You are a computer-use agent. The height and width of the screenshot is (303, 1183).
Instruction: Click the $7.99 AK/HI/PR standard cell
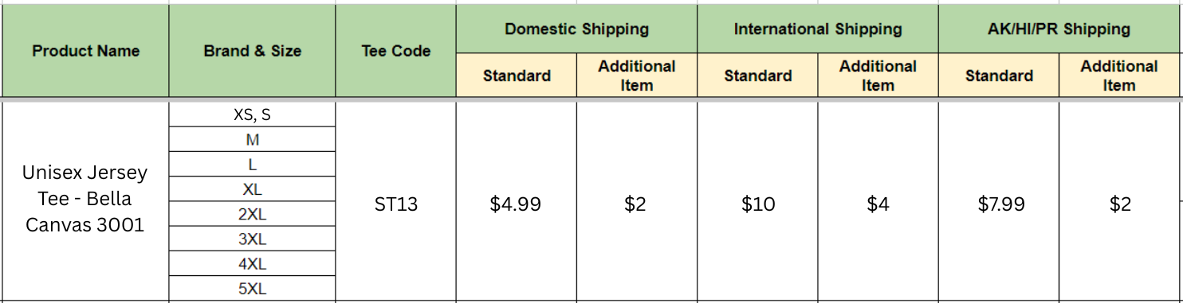click(999, 204)
